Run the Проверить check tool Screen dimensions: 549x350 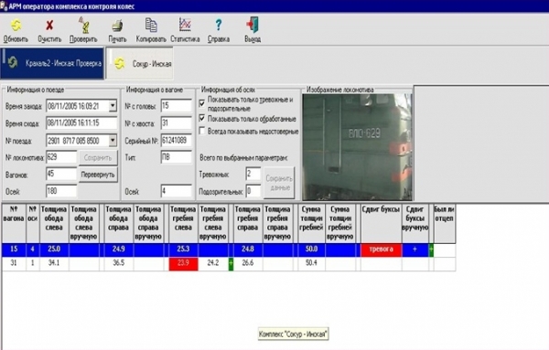point(83,26)
